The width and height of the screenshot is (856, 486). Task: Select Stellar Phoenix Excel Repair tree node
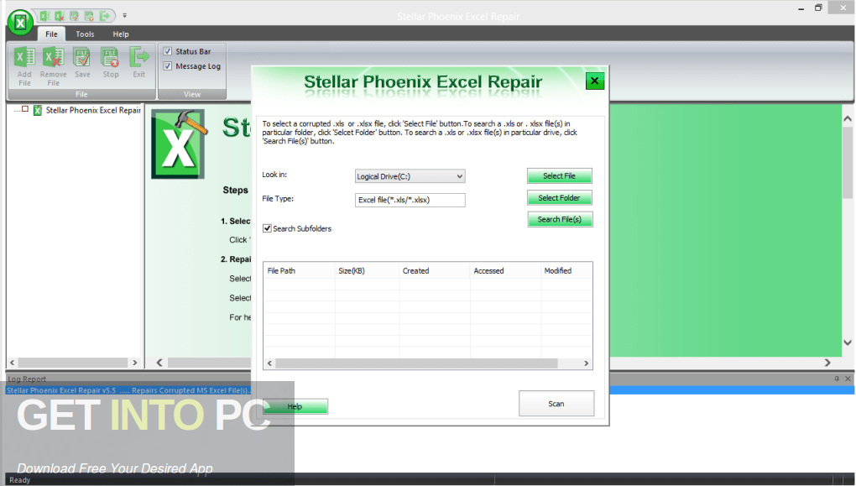(93, 110)
